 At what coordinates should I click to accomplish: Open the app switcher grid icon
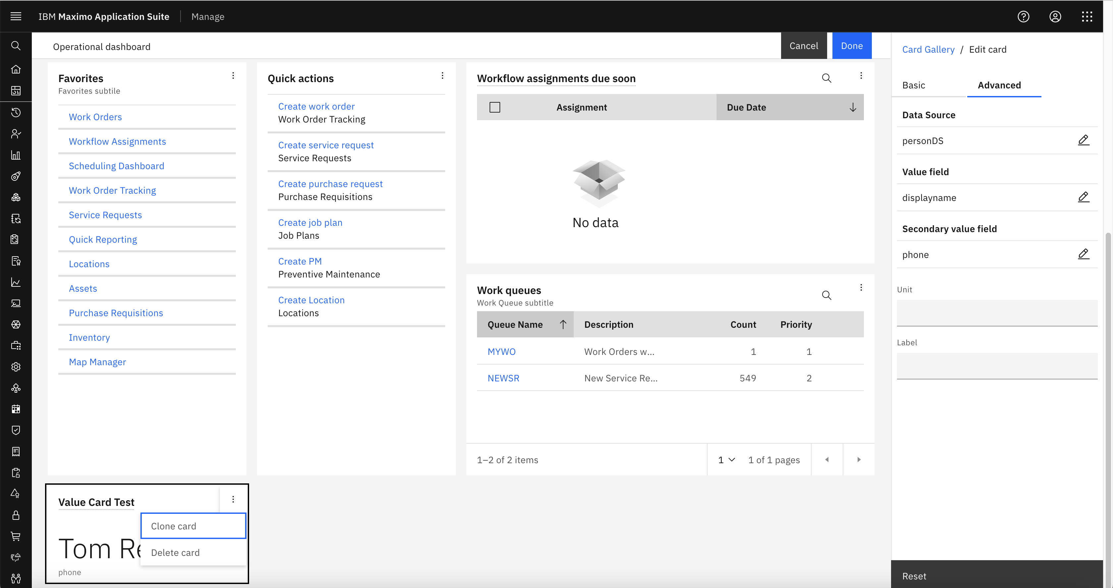tap(1087, 17)
